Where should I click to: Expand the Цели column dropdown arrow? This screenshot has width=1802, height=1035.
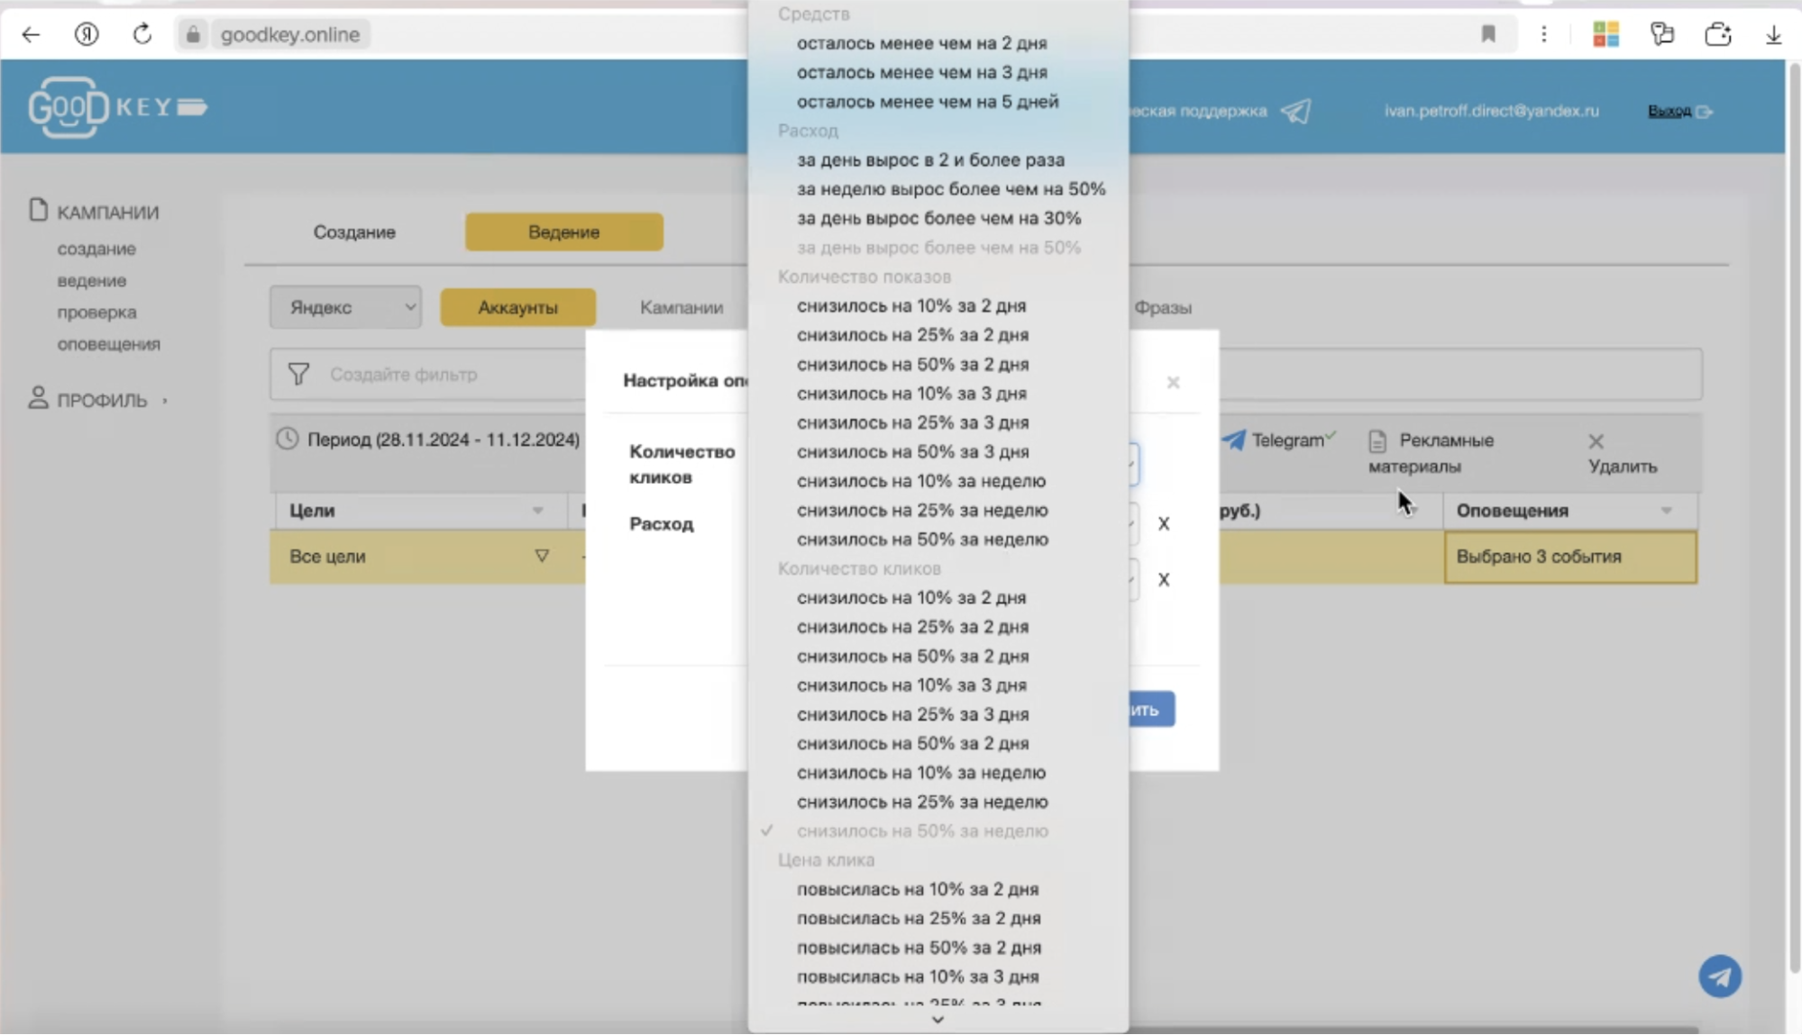click(x=537, y=511)
